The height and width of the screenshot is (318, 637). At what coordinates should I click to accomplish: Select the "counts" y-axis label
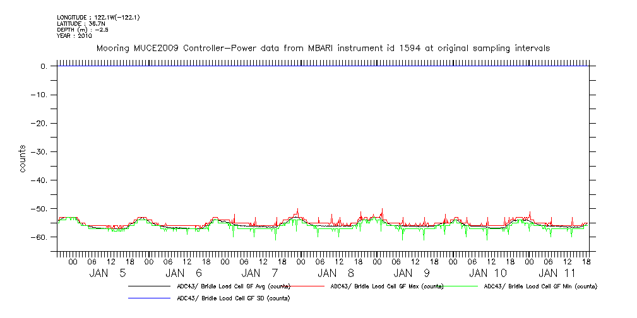[x=23, y=159]
